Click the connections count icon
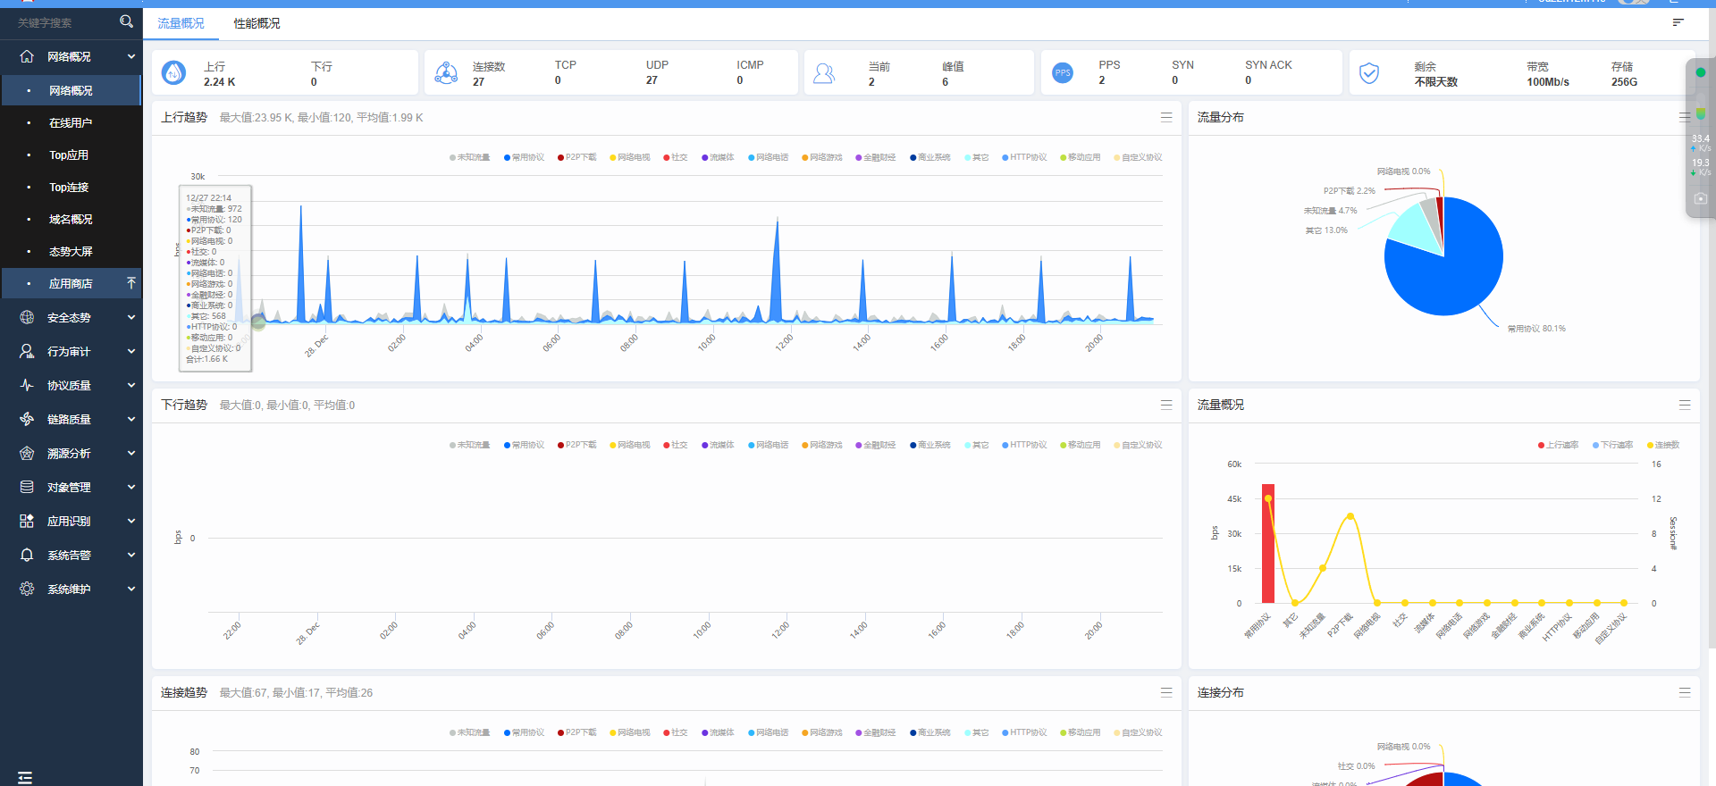This screenshot has width=1716, height=786. coord(446,73)
